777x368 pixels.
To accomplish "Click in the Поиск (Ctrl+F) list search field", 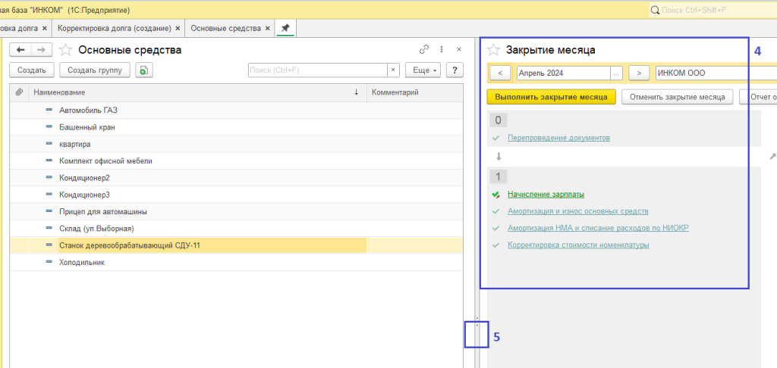I will tap(317, 70).
